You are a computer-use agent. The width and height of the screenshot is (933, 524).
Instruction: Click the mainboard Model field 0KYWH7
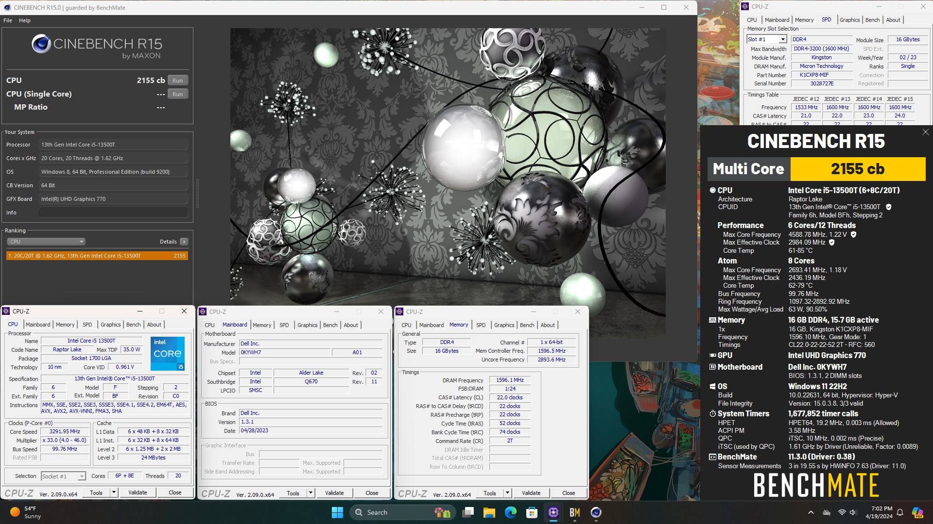[285, 352]
